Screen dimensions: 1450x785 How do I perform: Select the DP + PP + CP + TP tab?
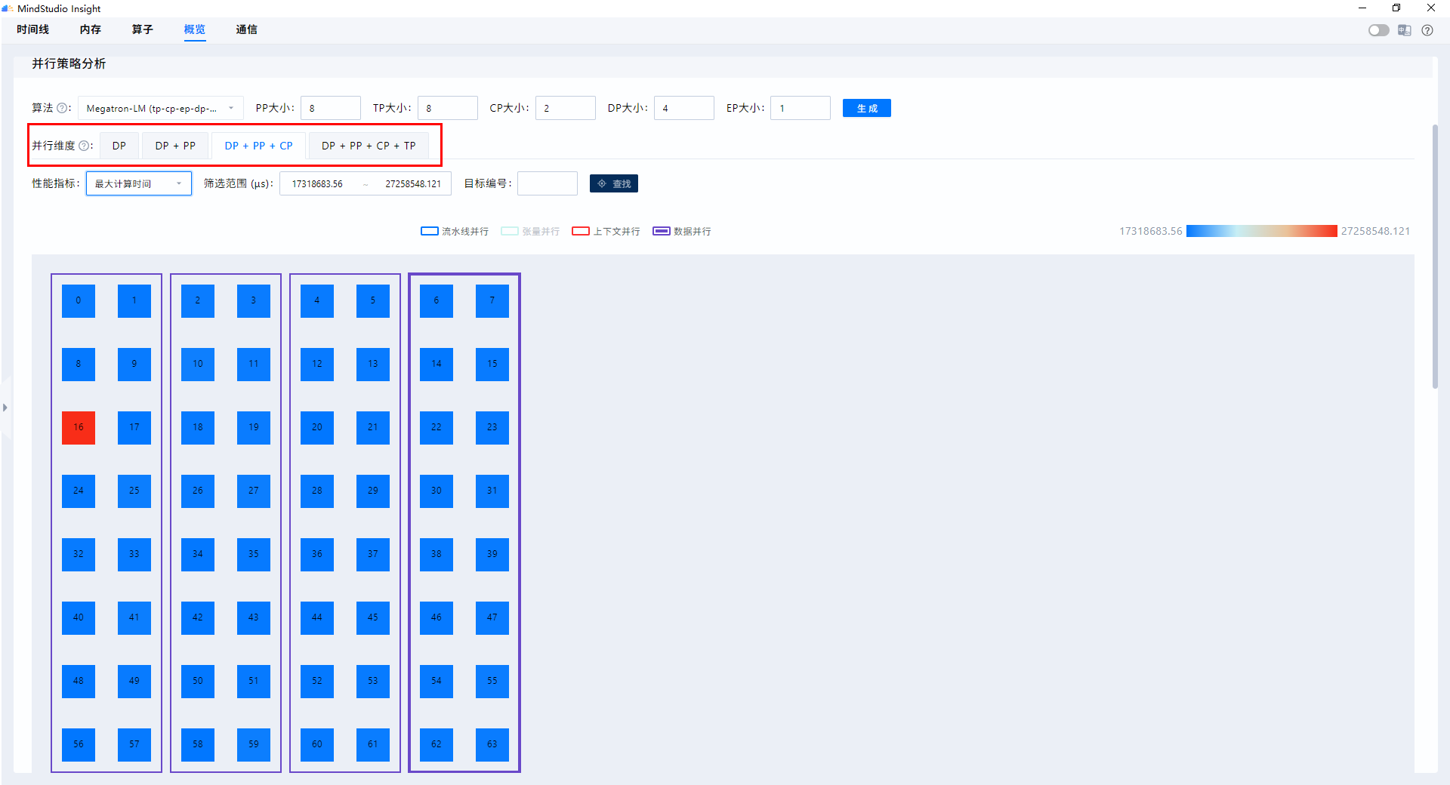click(369, 146)
